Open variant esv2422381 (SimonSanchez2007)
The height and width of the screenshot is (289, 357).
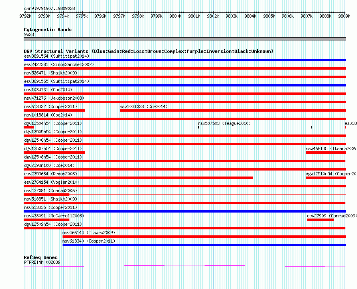point(59,64)
